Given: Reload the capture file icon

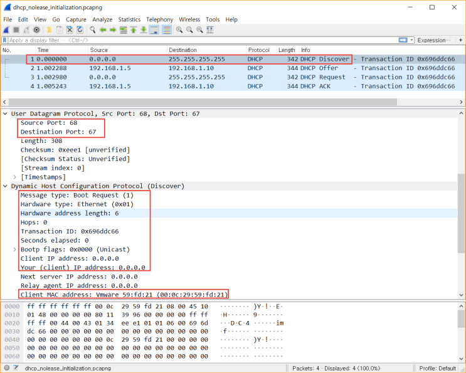Looking at the screenshot, I should coord(80,29).
